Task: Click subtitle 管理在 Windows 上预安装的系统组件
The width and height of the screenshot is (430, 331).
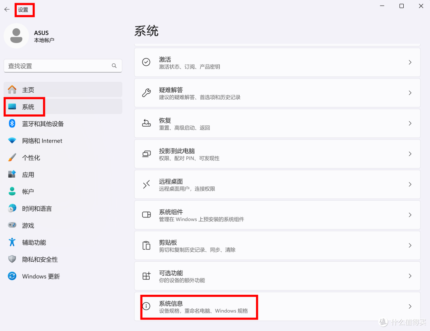Action: (201, 219)
